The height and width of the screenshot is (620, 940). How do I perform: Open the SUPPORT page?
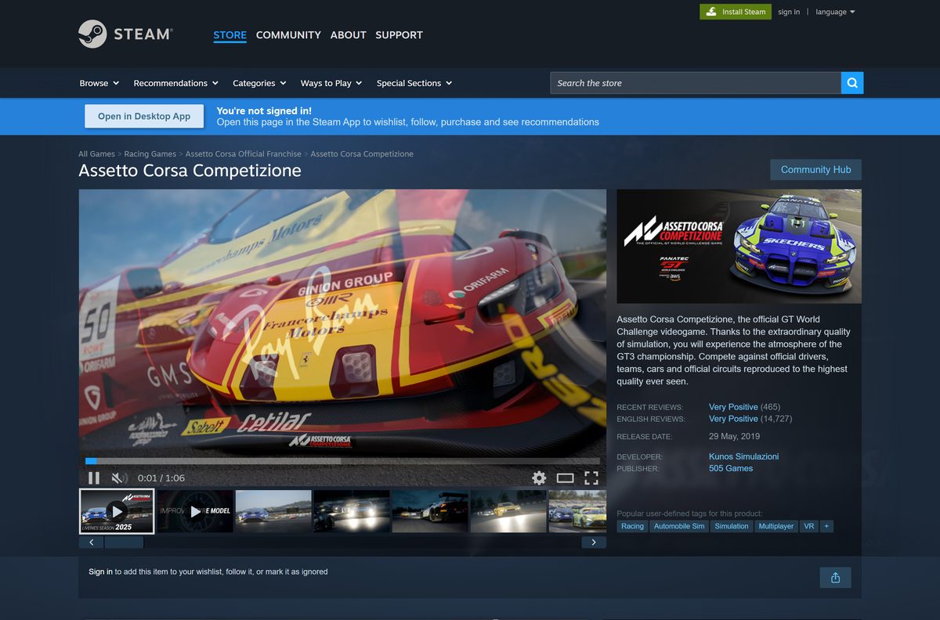click(399, 34)
